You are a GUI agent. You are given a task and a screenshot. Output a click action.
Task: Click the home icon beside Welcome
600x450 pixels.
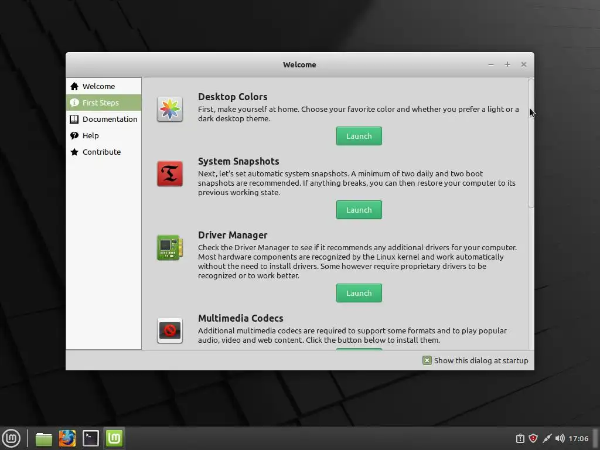[74, 87]
